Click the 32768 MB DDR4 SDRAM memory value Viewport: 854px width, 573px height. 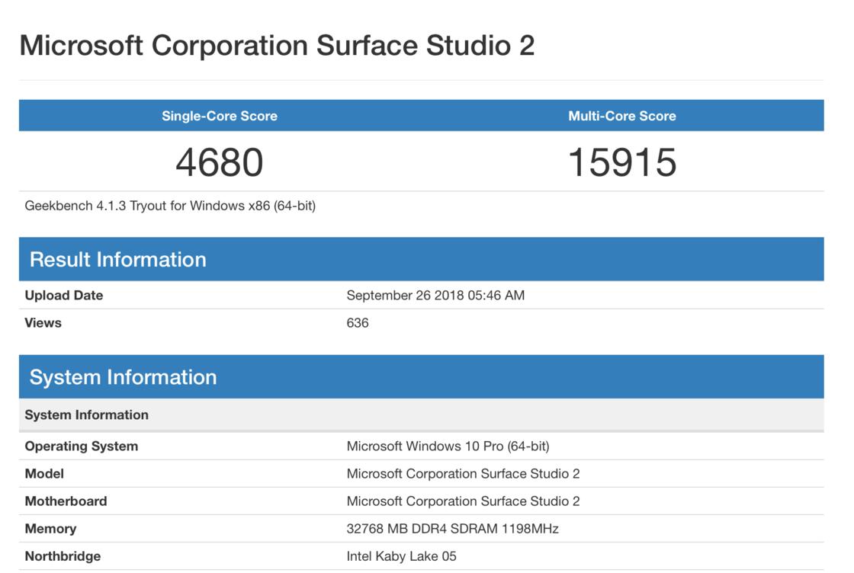453,528
